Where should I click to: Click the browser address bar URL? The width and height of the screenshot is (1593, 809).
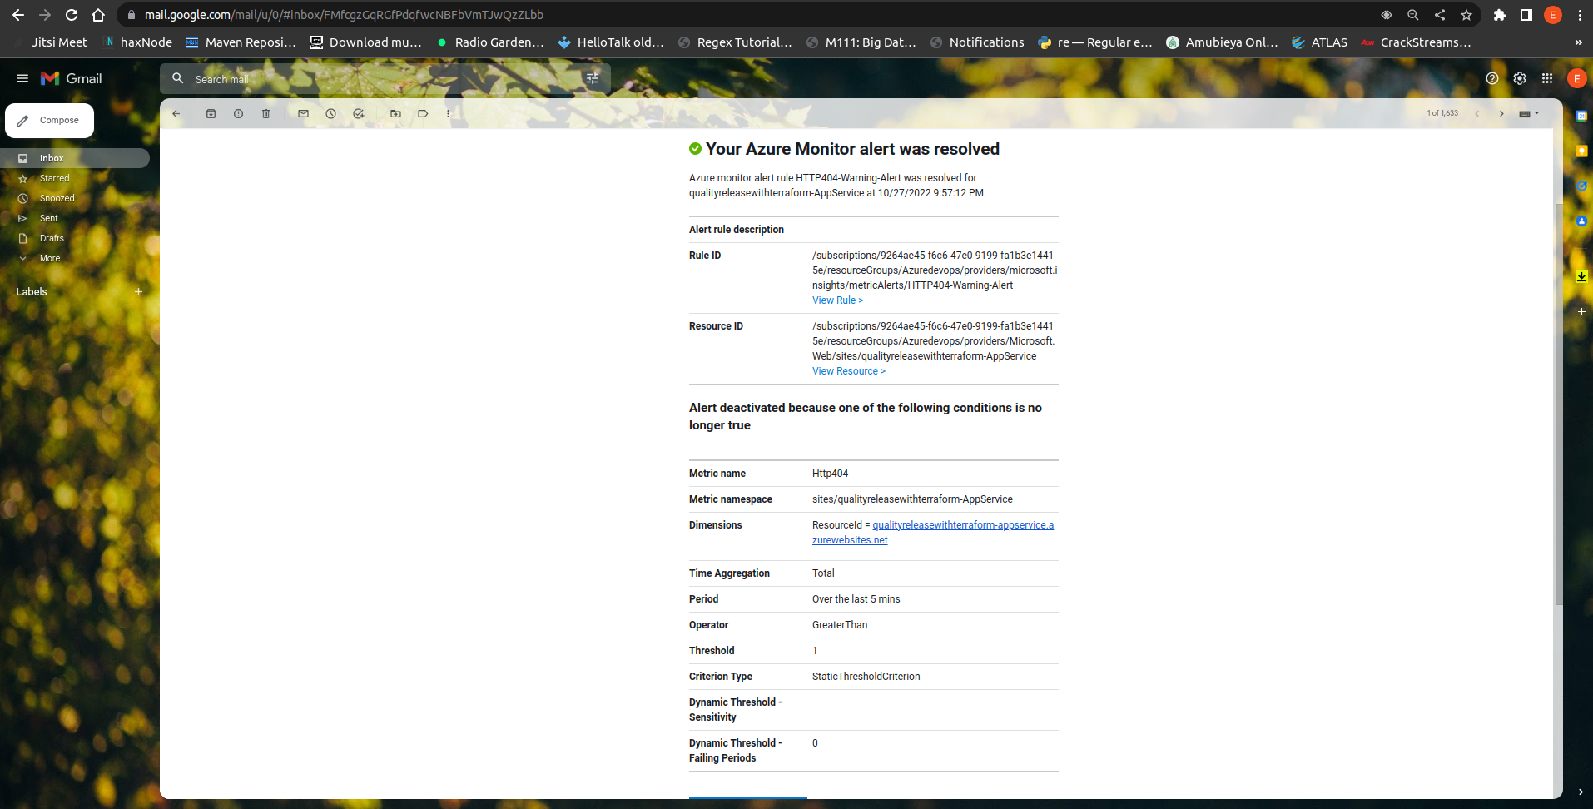[x=344, y=15]
